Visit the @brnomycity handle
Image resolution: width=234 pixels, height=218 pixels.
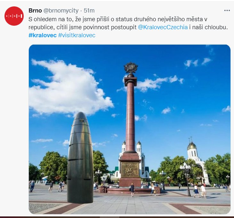[x=61, y=11]
